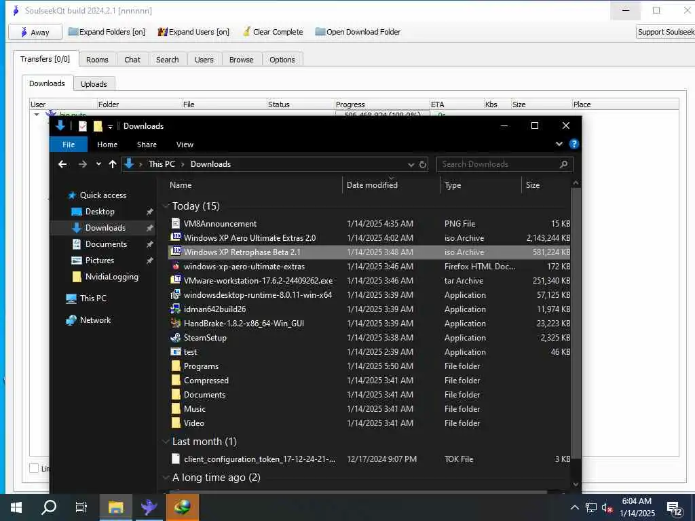Click the New folder icon in Explorer's title bar
Screen dimensions: 695x521
click(x=98, y=126)
